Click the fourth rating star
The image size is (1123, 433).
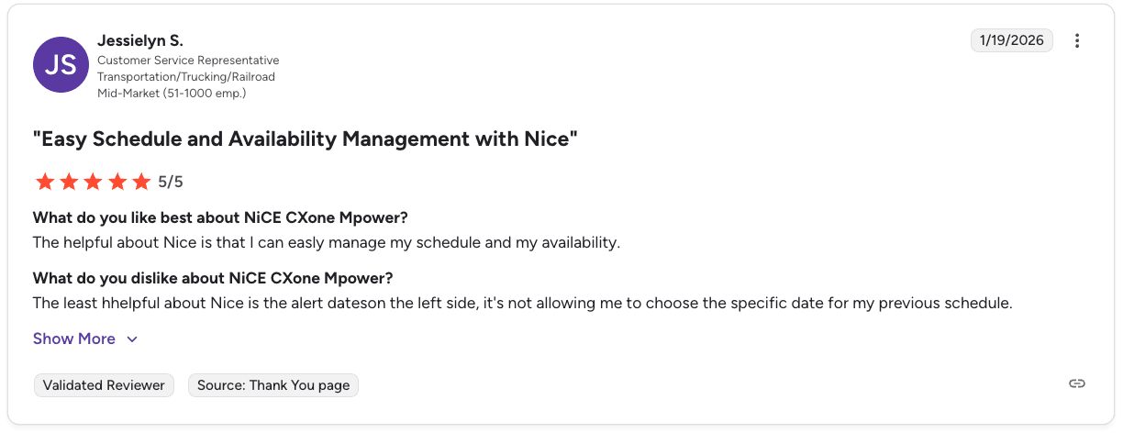pos(117,182)
